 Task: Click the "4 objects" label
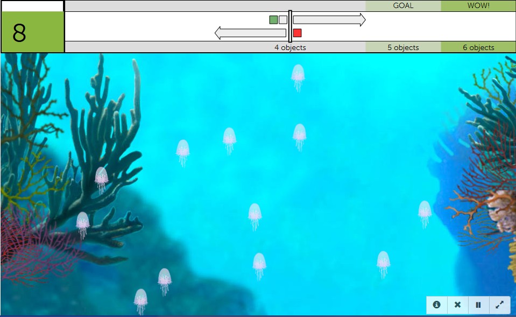pos(290,47)
